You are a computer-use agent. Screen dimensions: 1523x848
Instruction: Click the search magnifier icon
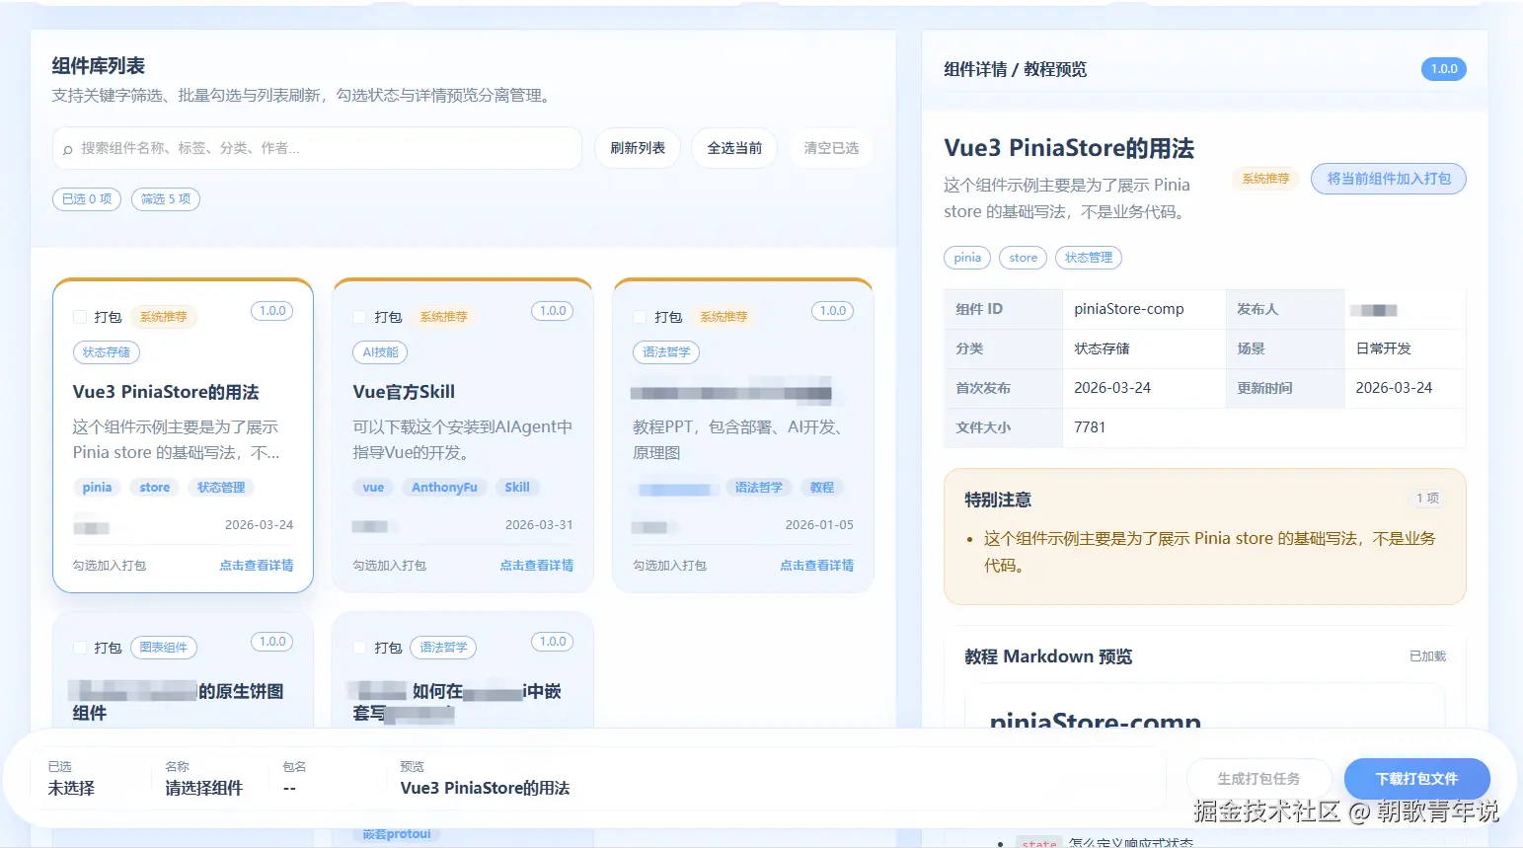pos(67,149)
